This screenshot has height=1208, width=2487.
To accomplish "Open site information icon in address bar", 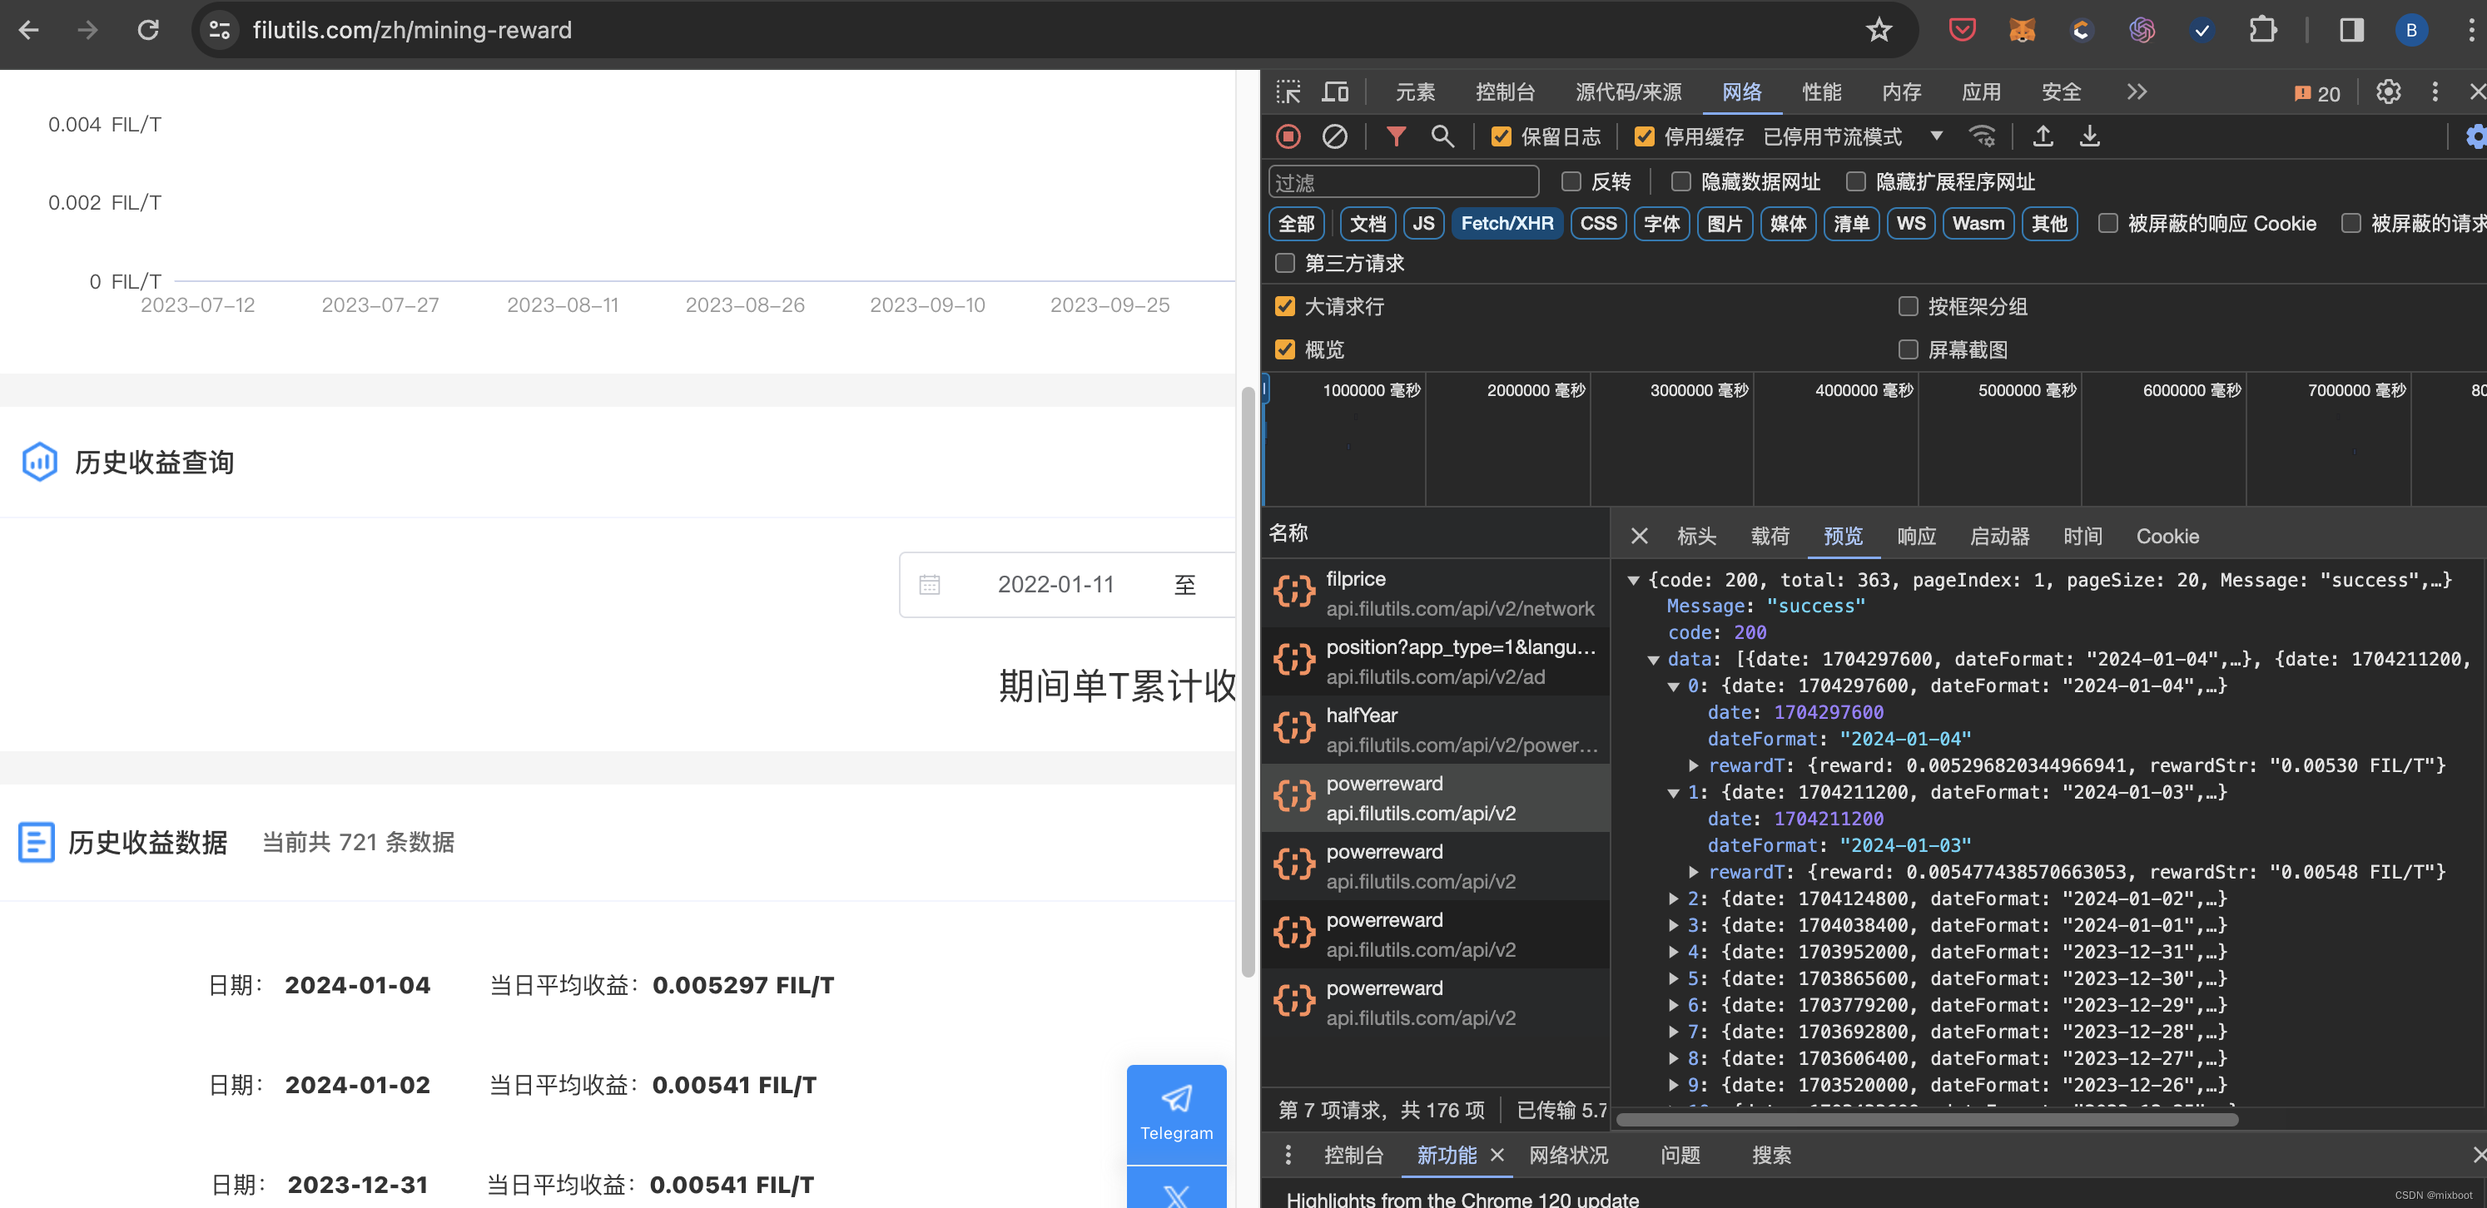I will [219, 30].
